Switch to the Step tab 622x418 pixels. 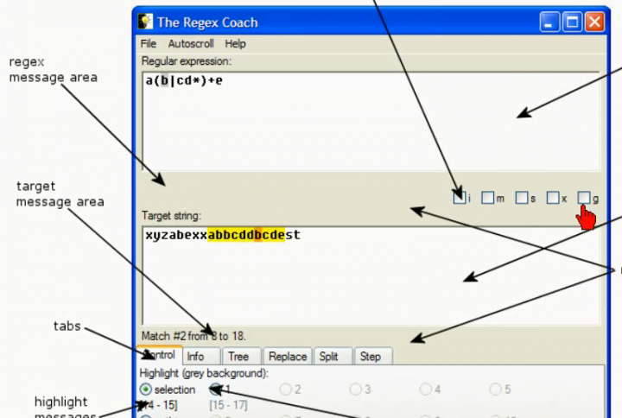(x=373, y=356)
